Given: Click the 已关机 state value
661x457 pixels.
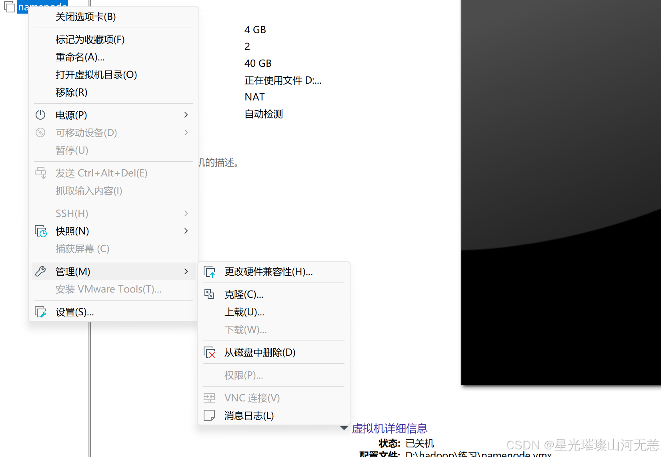Looking at the screenshot, I should [420, 443].
